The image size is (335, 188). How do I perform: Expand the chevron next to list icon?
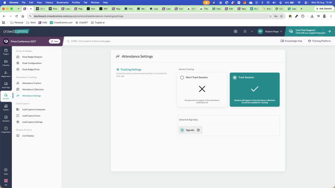point(252,31)
